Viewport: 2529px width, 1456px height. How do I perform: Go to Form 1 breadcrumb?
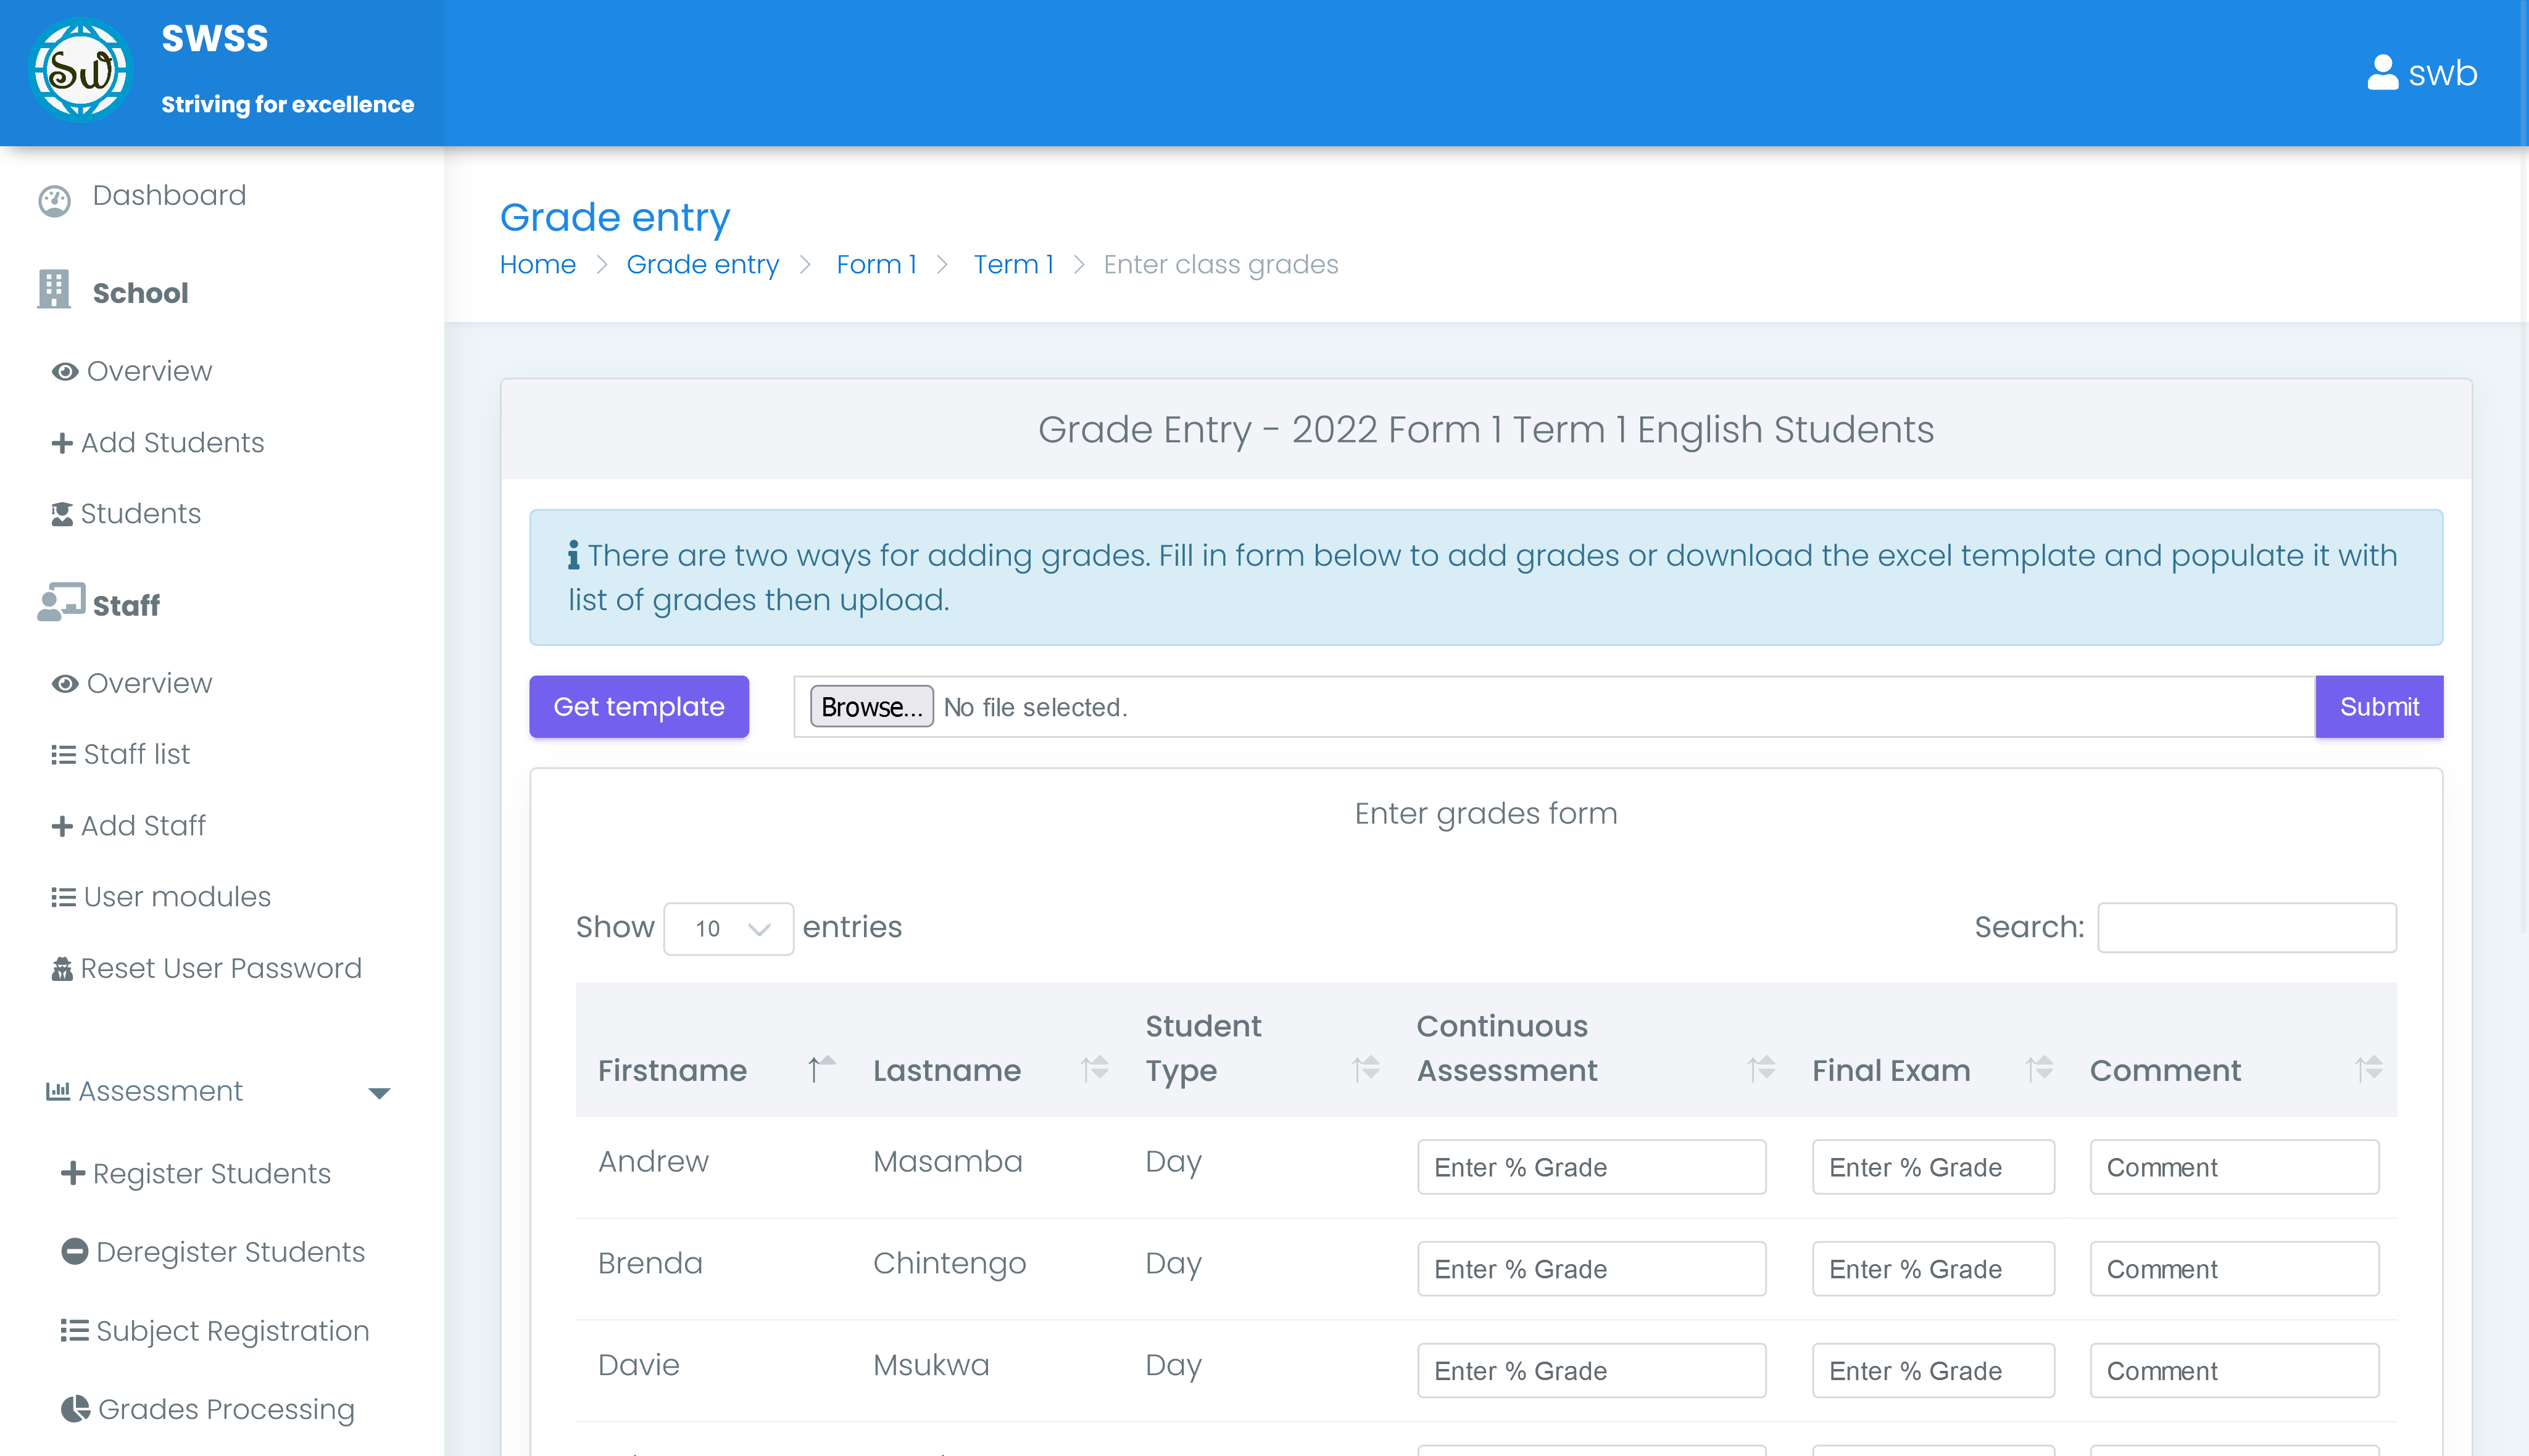coord(876,264)
